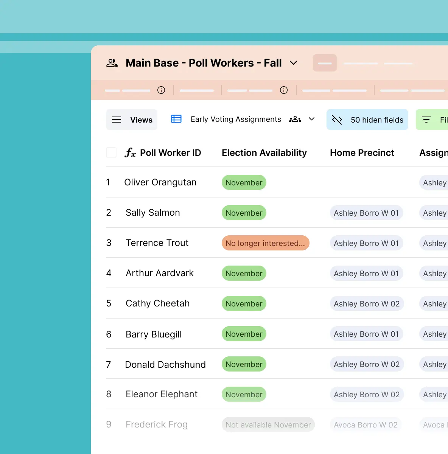
Task: Toggle the select-all checkbox in the header row
Action: [x=111, y=152]
